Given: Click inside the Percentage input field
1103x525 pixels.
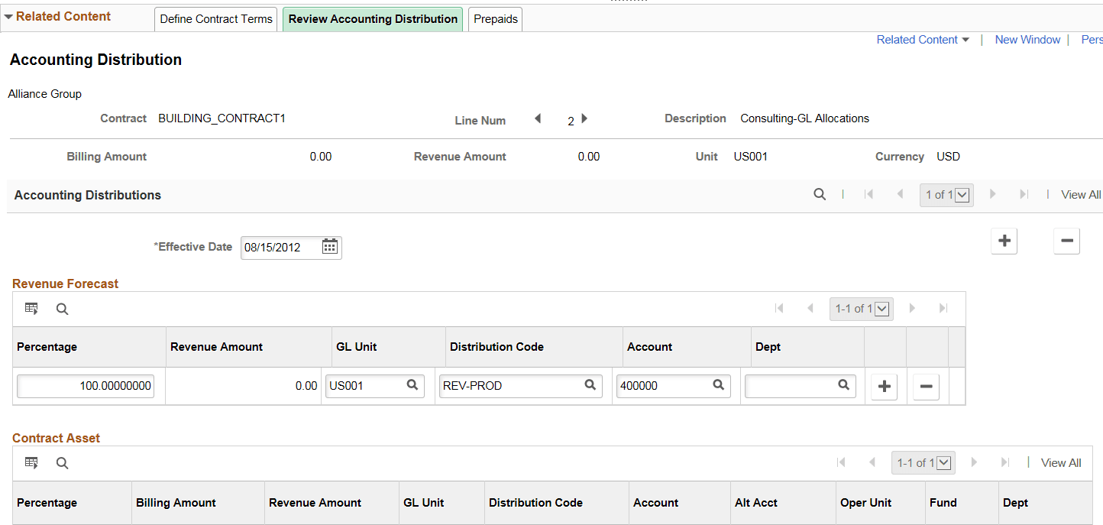Looking at the screenshot, I should [85, 386].
